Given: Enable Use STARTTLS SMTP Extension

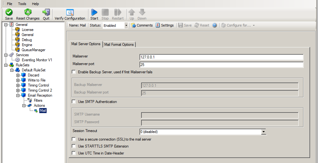Looking at the screenshot, I should tap(74, 146).
